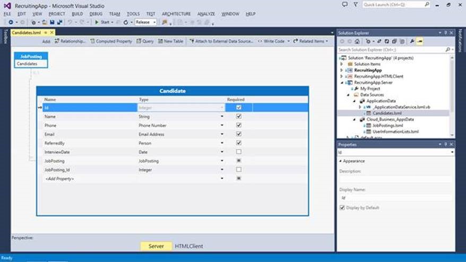Uncheck Required for Email property
Viewport: 466px width, 262px height.
pyautogui.click(x=239, y=134)
